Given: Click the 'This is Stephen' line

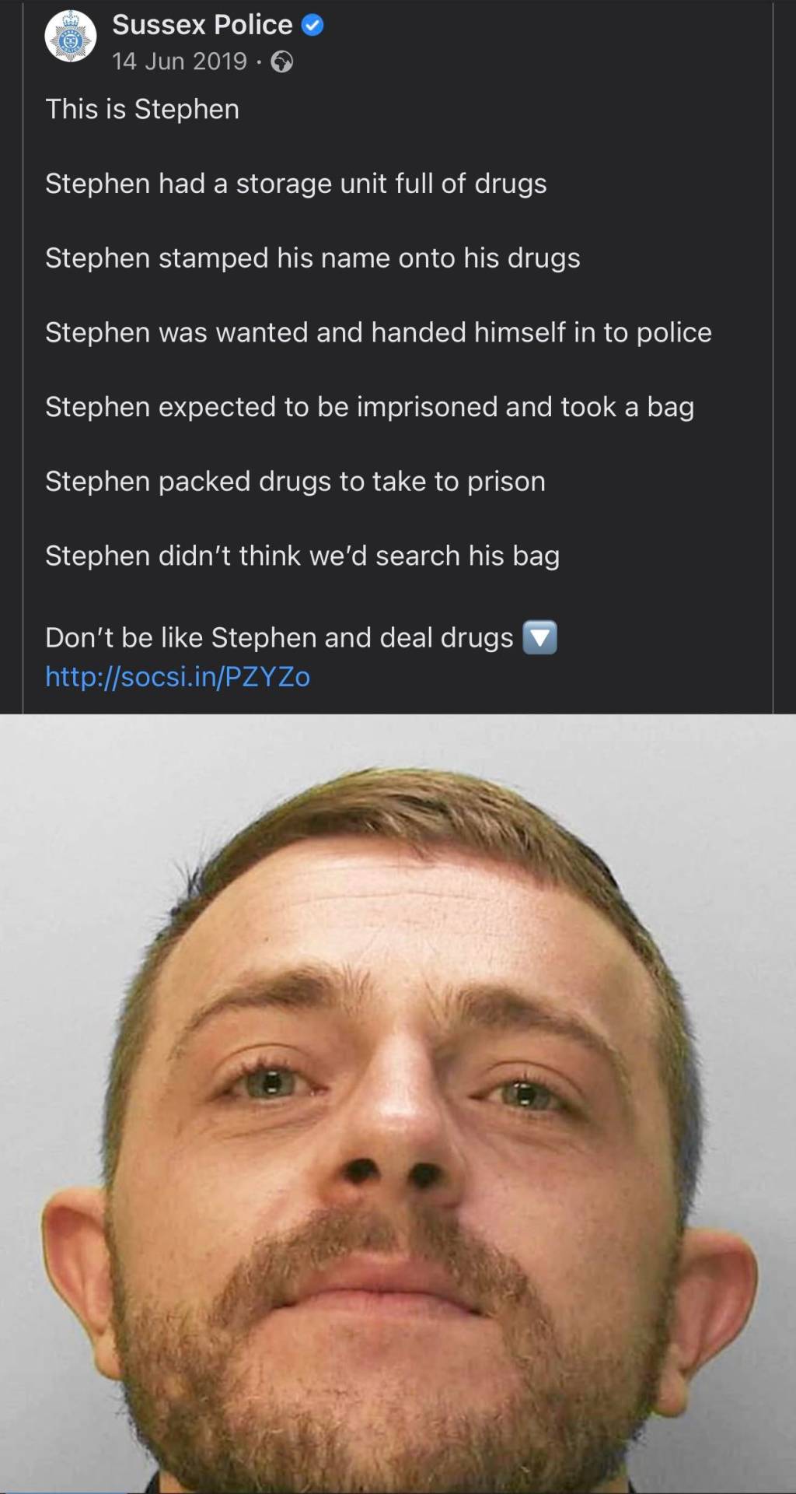Looking at the screenshot, I should pyautogui.click(x=142, y=109).
